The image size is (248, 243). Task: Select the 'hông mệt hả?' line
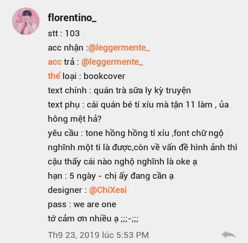(74, 119)
